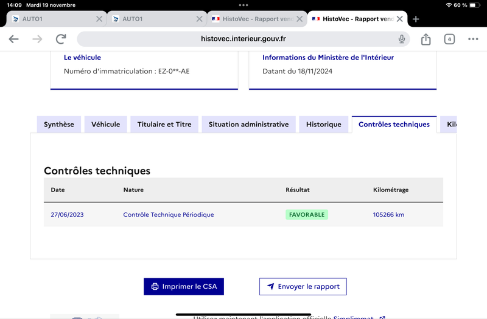Click the forward navigation arrow
The height and width of the screenshot is (319, 487).
pyautogui.click(x=37, y=39)
